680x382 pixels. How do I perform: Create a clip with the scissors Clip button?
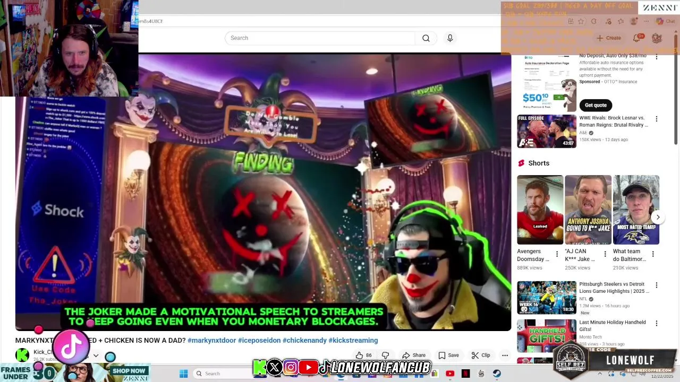[x=481, y=355]
